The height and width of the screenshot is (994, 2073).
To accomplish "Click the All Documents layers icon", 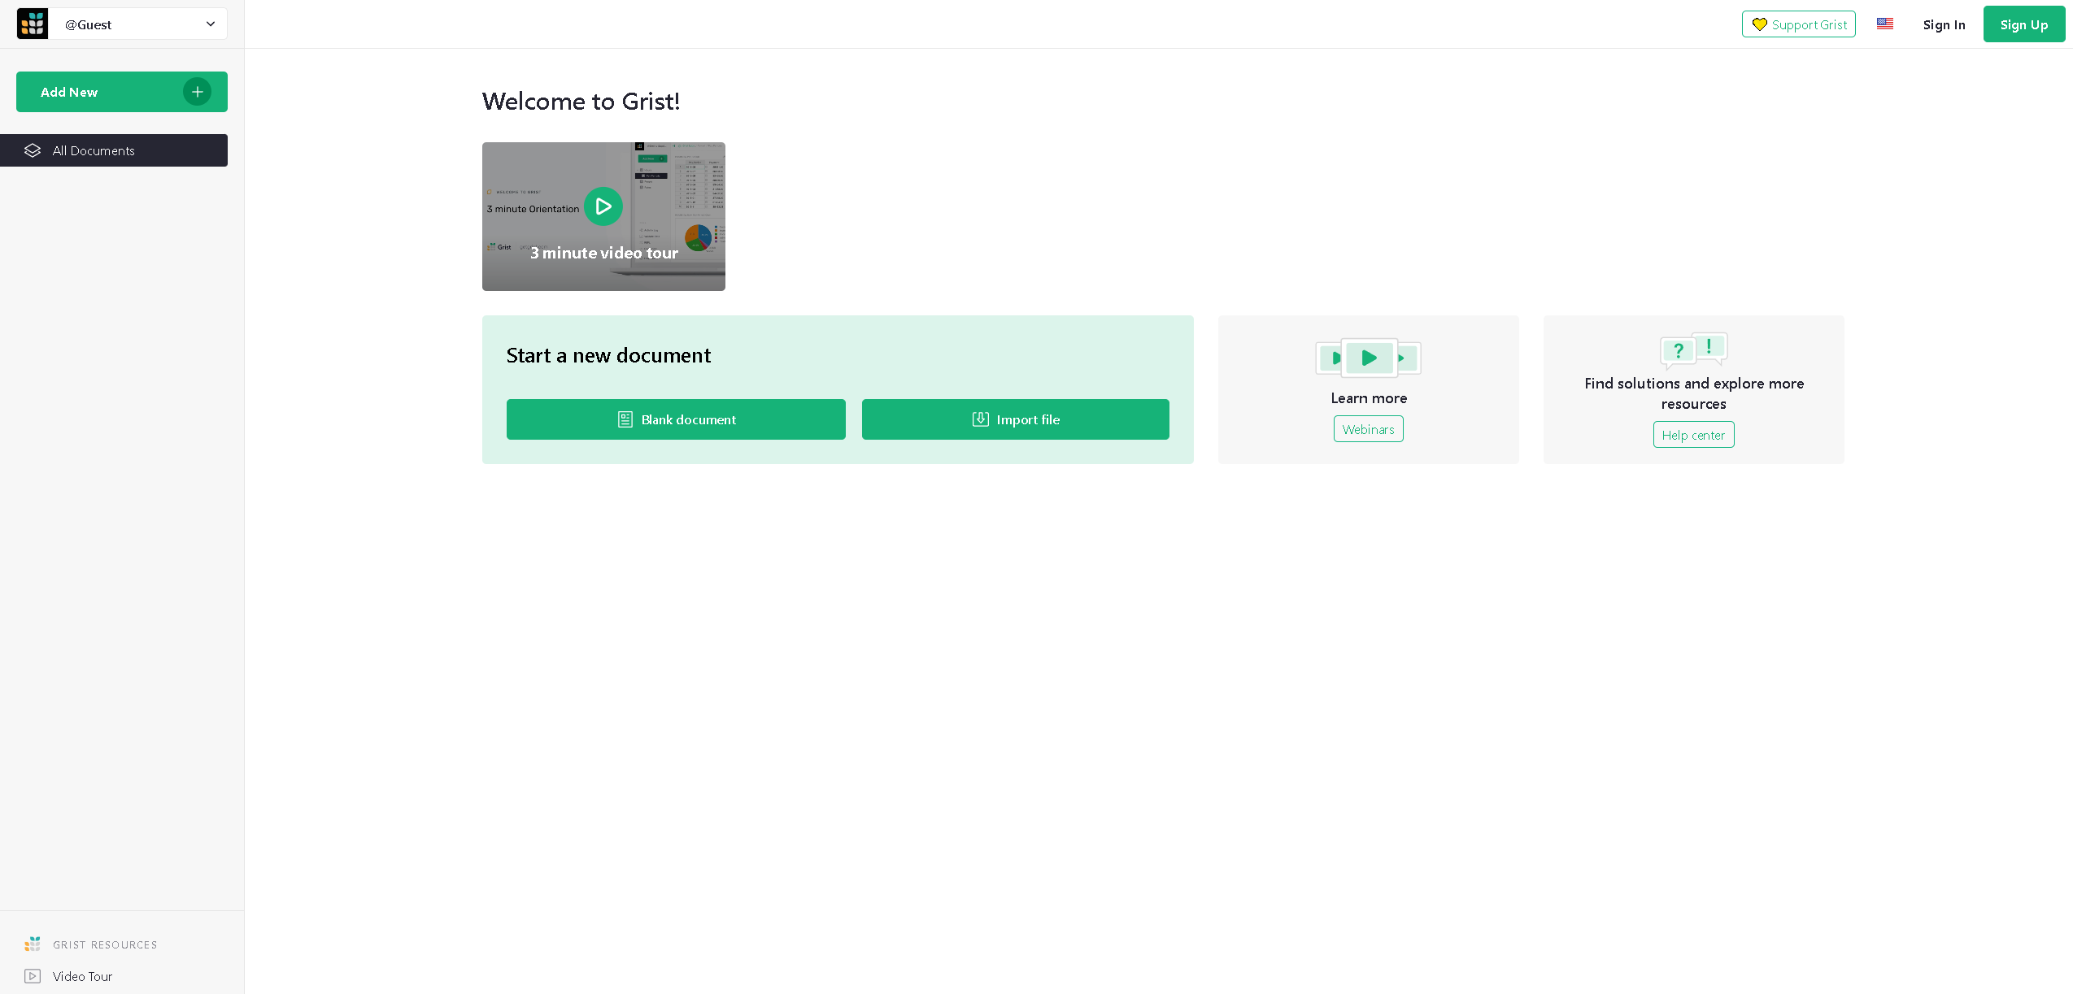I will coord(33,150).
